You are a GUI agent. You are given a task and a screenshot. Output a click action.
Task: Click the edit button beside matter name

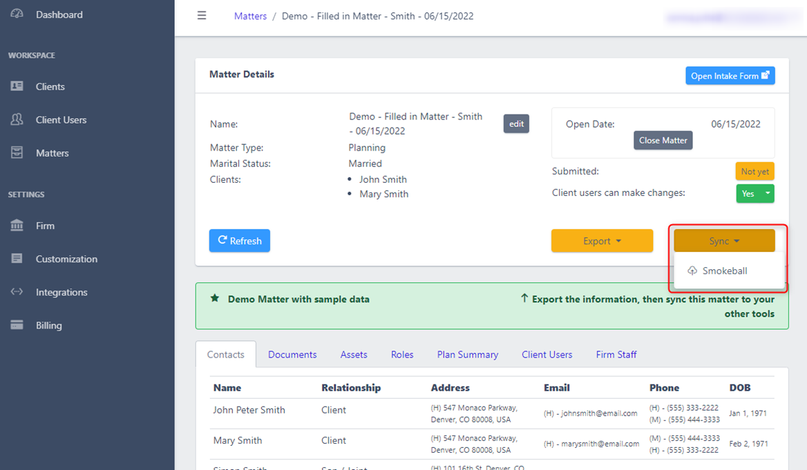click(516, 124)
